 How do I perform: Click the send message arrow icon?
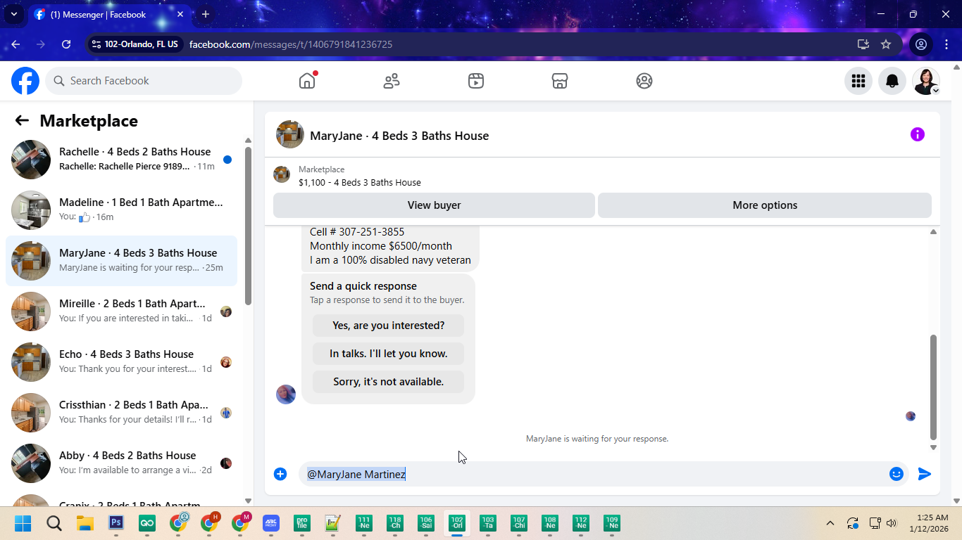coord(925,474)
